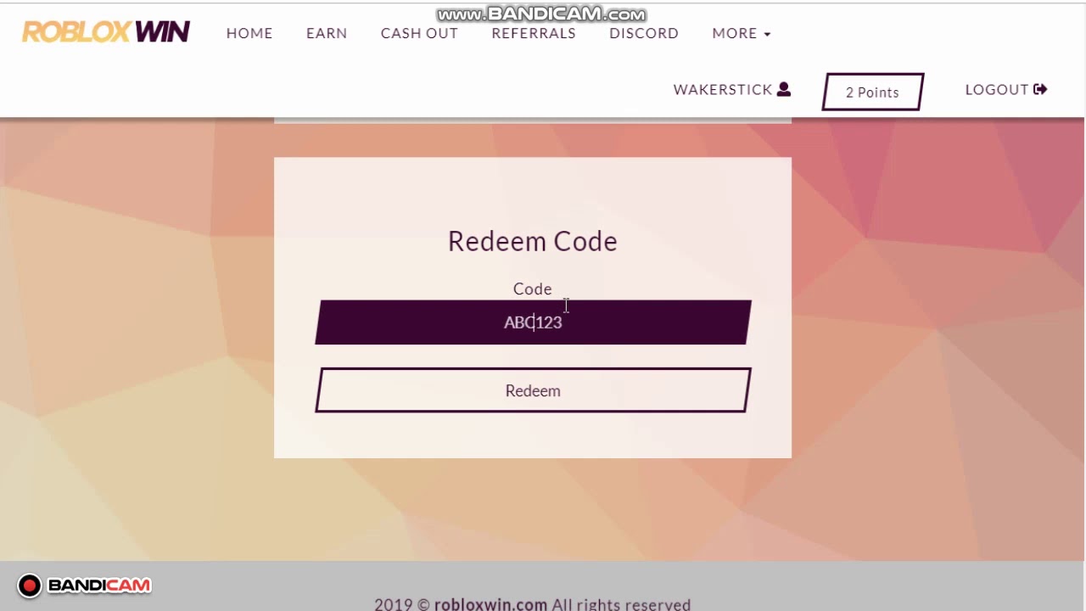Image resolution: width=1086 pixels, height=611 pixels.
Task: Navigate to REFERRALS
Action: tap(534, 33)
